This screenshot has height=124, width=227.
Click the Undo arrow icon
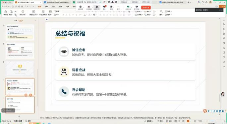coord(26,7)
